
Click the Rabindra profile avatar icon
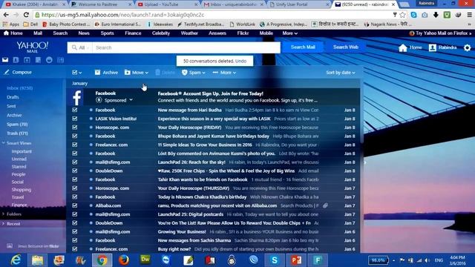coord(432,47)
